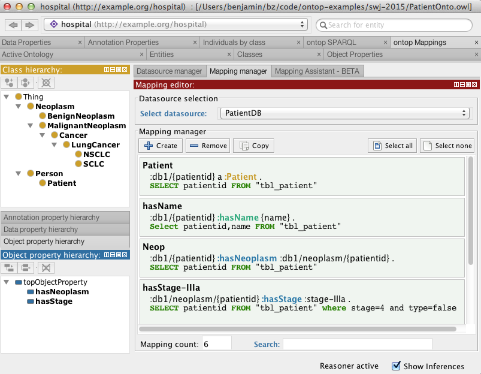
Task: Click Object property hierarchy header view icons
Action: [x=116, y=255]
